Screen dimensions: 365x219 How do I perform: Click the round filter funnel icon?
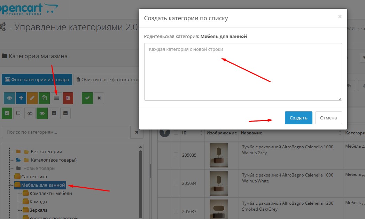(164, 132)
